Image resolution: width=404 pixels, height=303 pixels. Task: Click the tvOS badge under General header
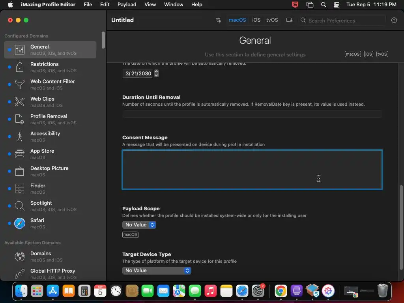pos(382,54)
